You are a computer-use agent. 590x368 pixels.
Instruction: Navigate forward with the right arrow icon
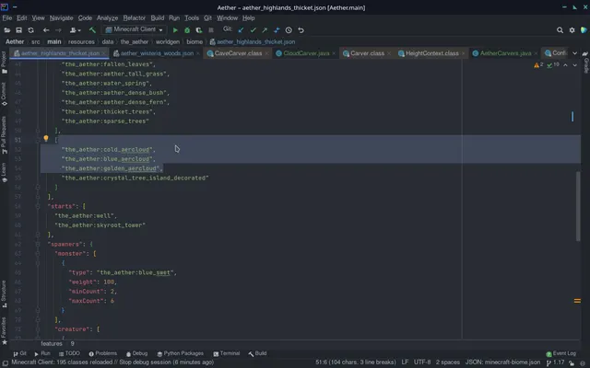[x=58, y=30]
